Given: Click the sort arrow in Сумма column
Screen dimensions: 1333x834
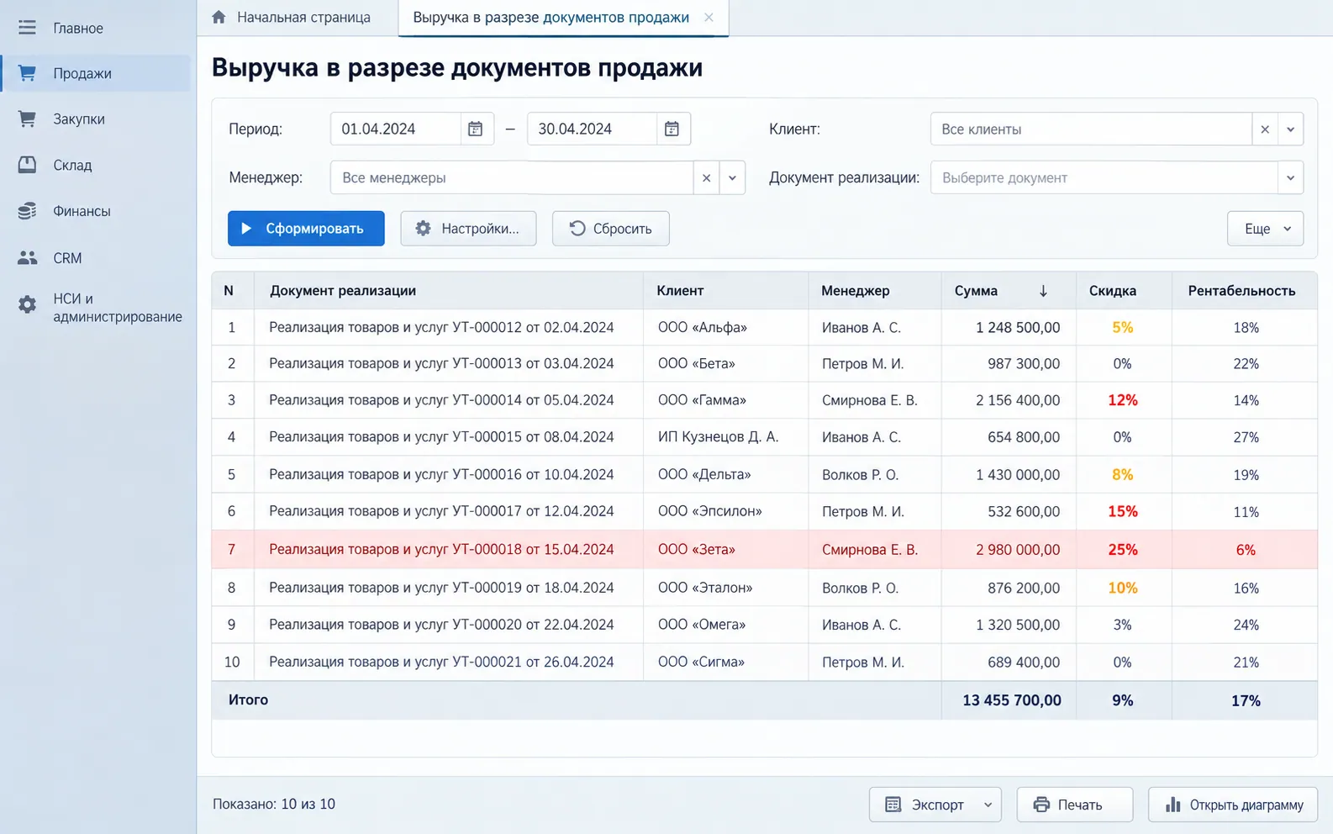Looking at the screenshot, I should point(1043,291).
